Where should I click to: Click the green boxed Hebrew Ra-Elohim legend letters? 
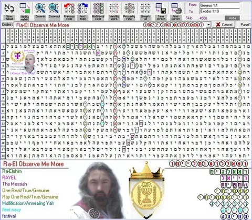(x=229, y=172)
